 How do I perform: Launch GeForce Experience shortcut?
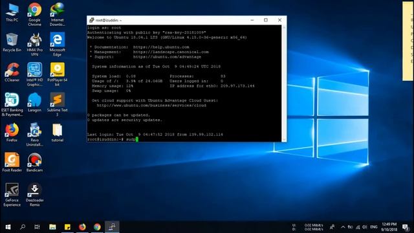point(12,195)
